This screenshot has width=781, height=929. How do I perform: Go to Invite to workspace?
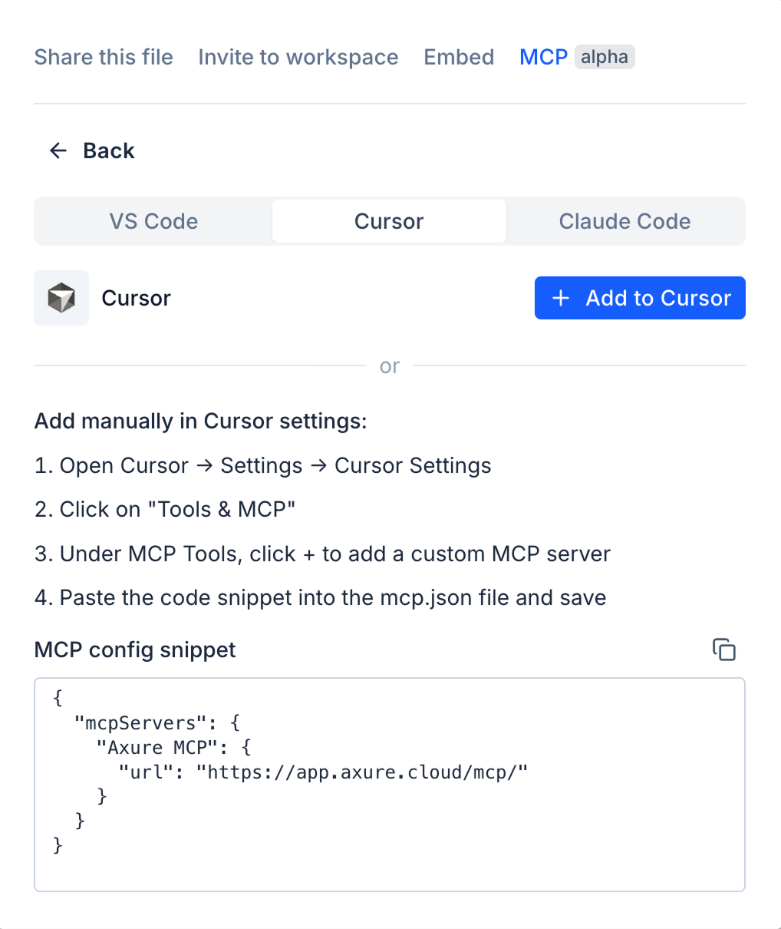(x=298, y=57)
